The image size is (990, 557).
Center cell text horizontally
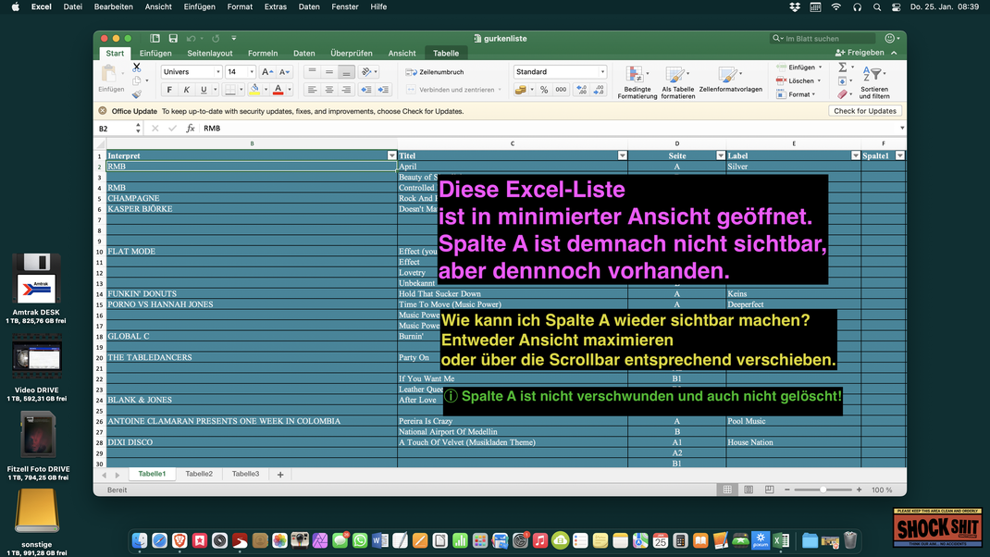329,90
